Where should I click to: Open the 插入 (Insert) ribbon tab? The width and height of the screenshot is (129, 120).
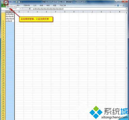[18, 5]
